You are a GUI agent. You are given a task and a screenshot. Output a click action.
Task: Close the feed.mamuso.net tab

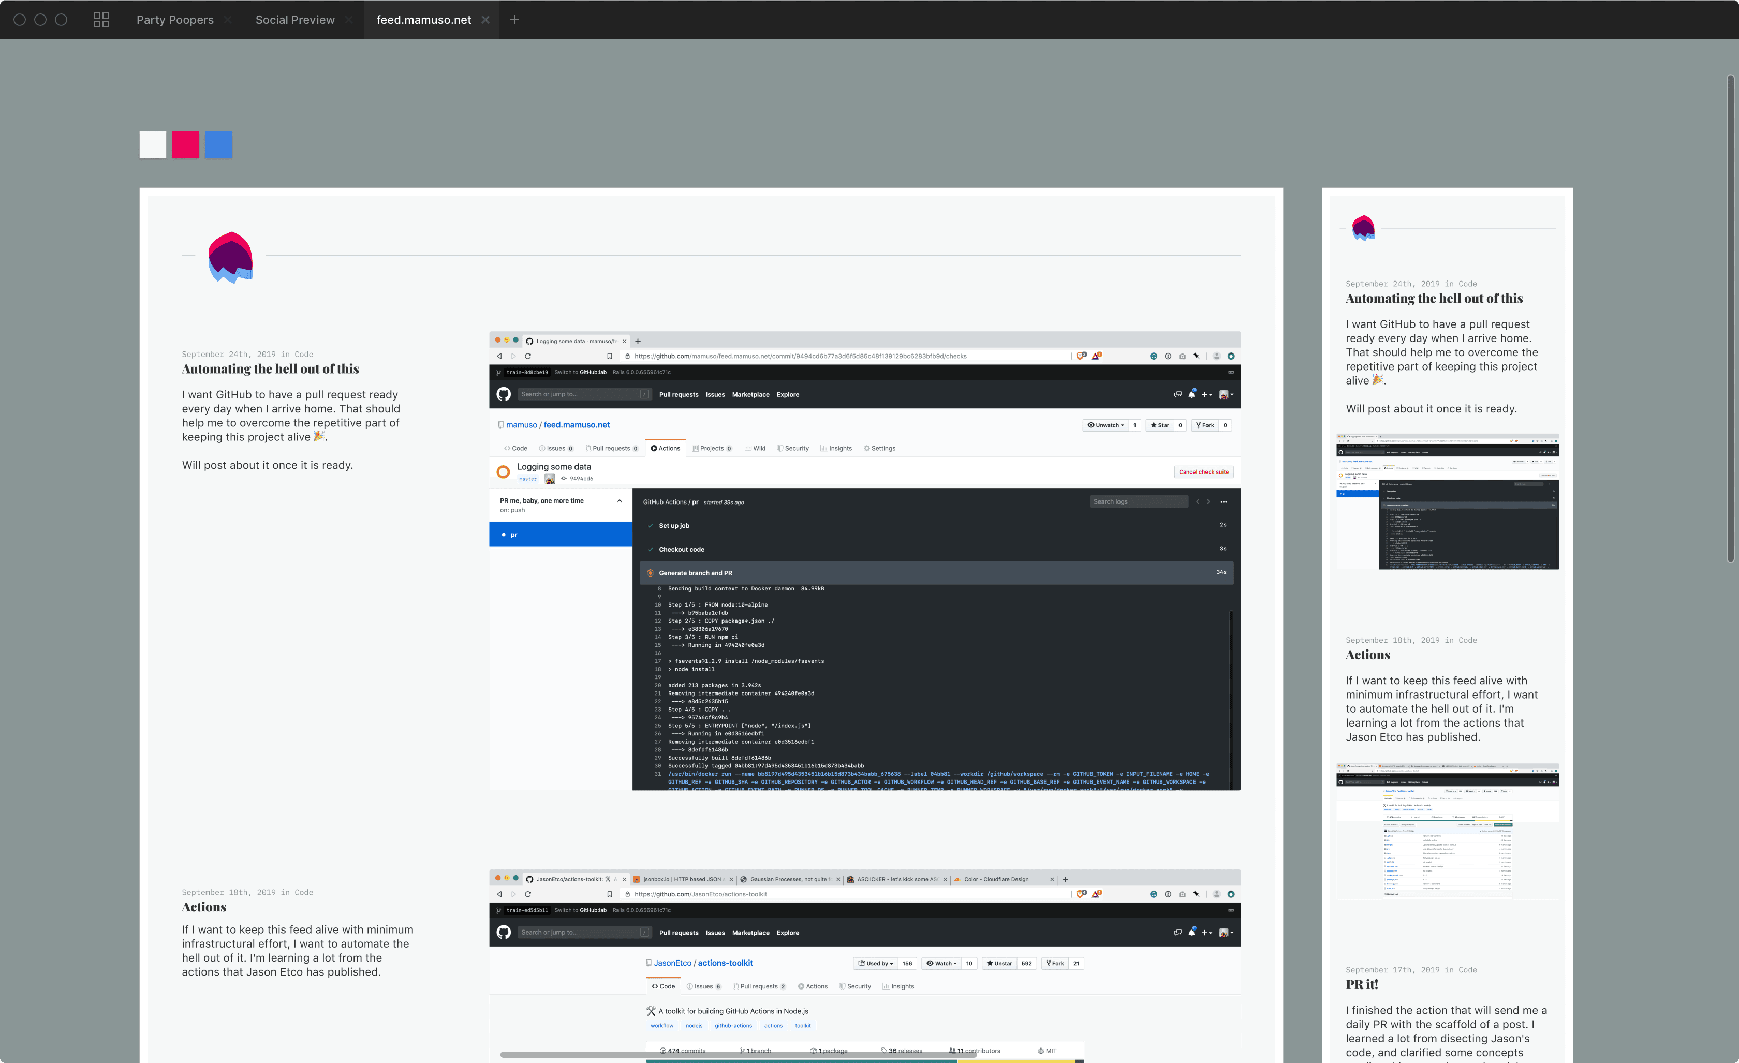pos(485,20)
